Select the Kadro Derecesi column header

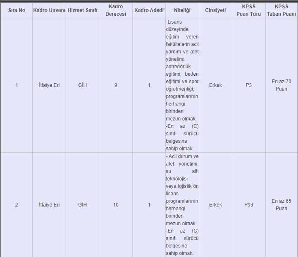(116, 10)
